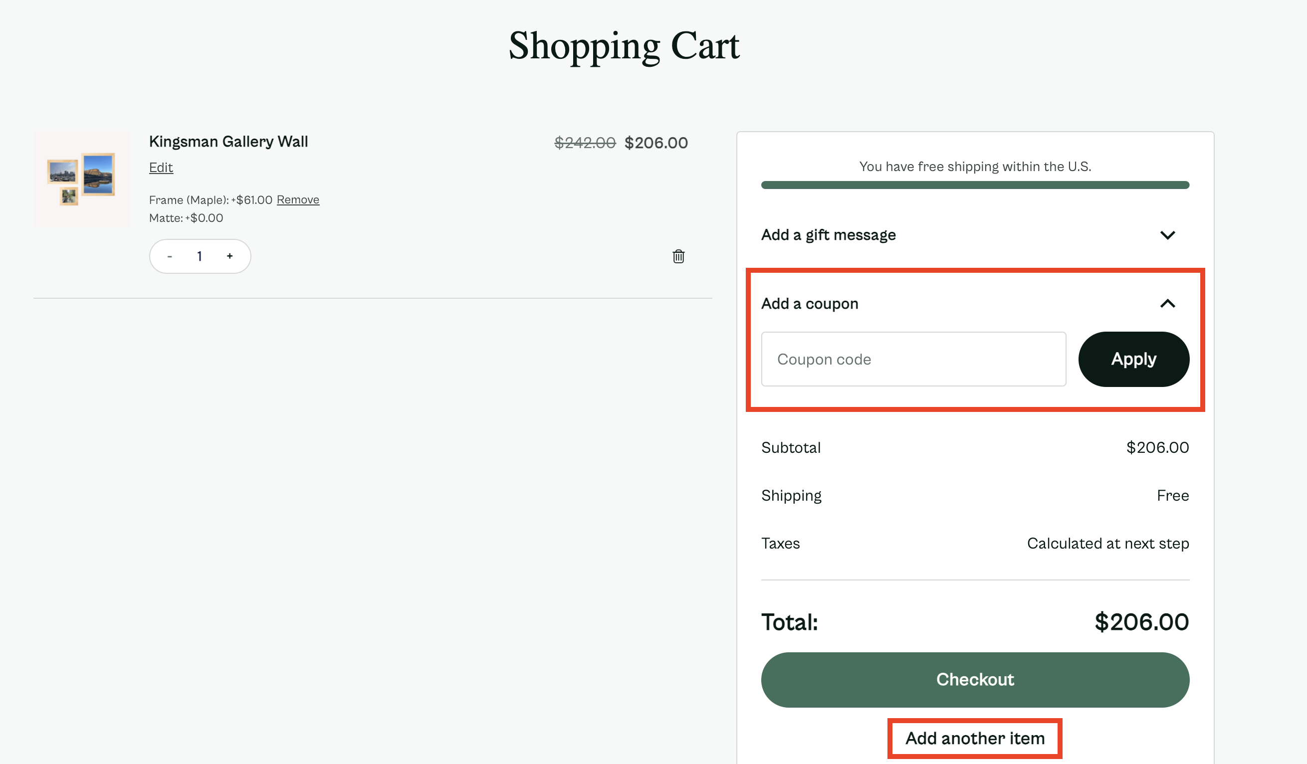1307x764 pixels.
Task: Proceed with the green Checkout button
Action: tap(975, 680)
